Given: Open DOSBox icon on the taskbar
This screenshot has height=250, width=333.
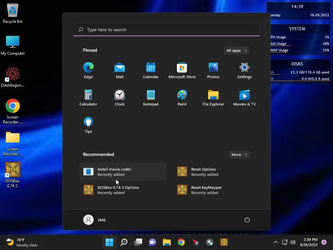Looking at the screenshot, I should (224, 242).
